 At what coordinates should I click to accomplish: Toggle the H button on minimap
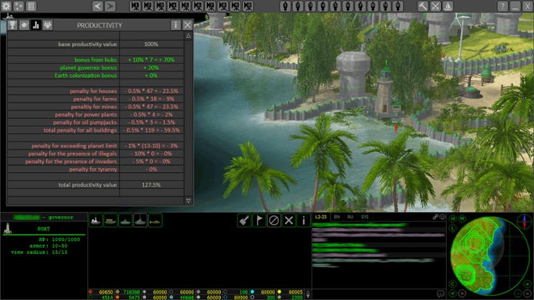coord(453,219)
